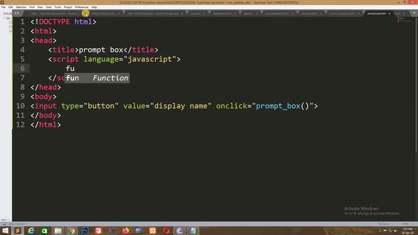Click the HTML syntax status bar entry
Screen dimensions: 418x235
click(x=405, y=224)
